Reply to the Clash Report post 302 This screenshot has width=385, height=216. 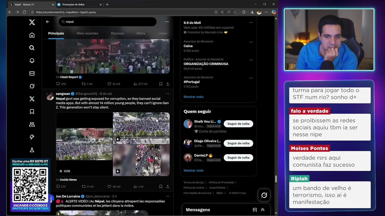[x=58, y=84]
